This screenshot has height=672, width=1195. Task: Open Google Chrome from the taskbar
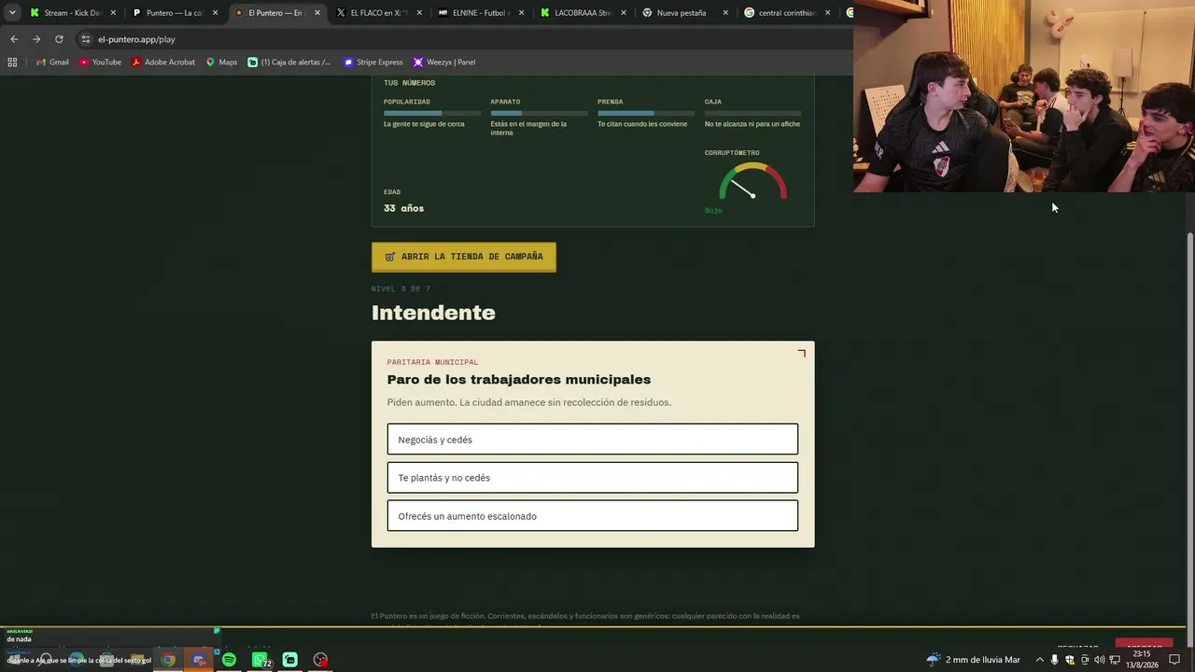(x=168, y=660)
